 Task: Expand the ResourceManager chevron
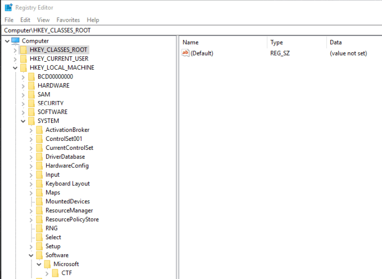[31, 211]
